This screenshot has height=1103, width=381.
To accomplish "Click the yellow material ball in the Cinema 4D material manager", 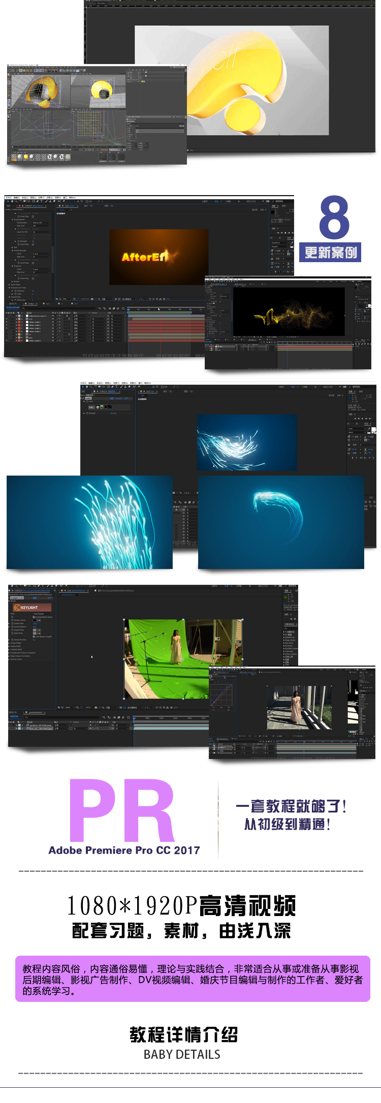I will 25,157.
